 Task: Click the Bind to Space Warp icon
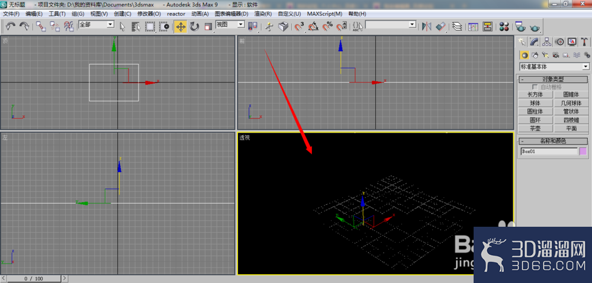(69, 27)
